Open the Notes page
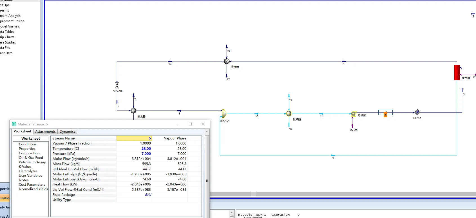The height and width of the screenshot is (218, 476). [x=24, y=180]
